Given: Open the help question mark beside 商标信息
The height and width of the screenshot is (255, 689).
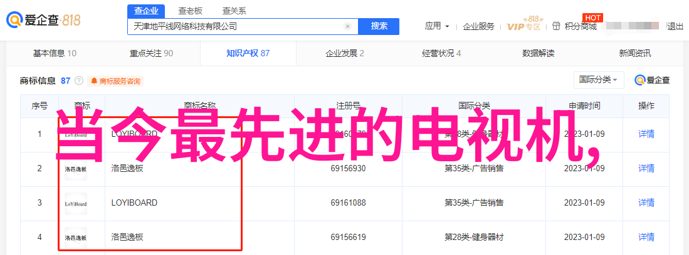Looking at the screenshot, I should tap(78, 81).
